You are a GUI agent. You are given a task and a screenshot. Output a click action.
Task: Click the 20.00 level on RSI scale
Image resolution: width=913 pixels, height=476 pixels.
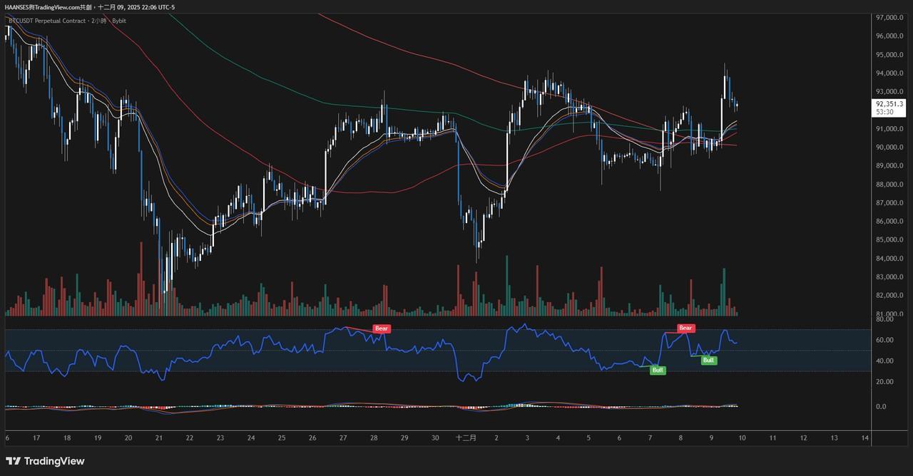pyautogui.click(x=884, y=382)
